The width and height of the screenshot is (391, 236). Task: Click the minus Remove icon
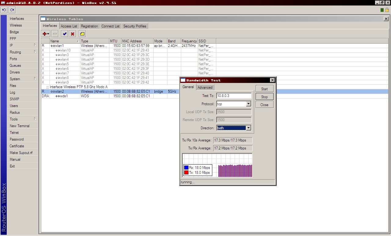click(55, 34)
